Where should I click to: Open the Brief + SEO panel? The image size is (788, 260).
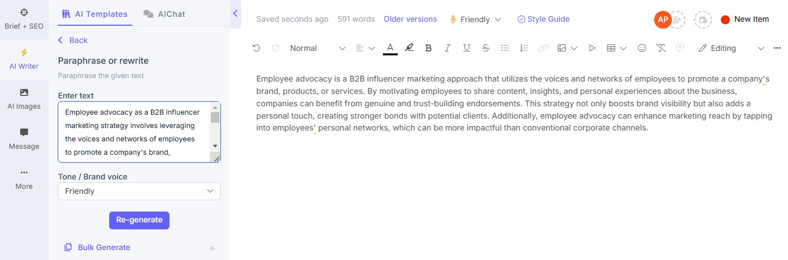click(24, 19)
